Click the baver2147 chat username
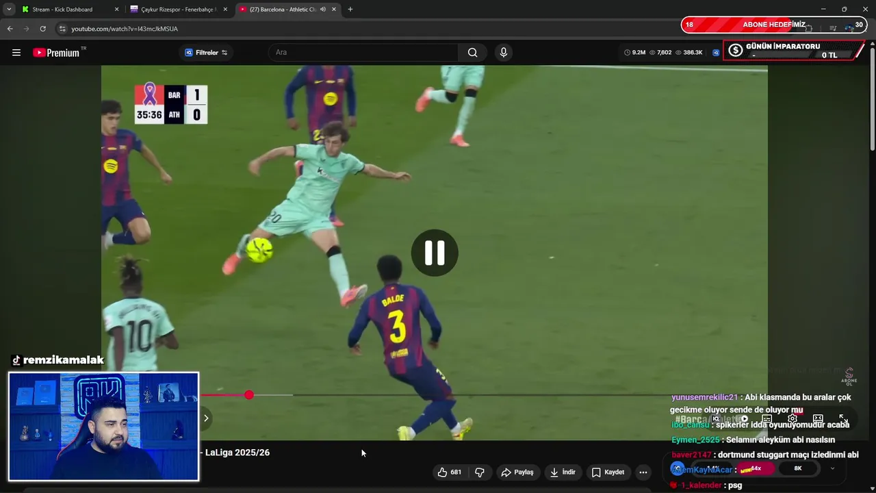 [692, 455]
